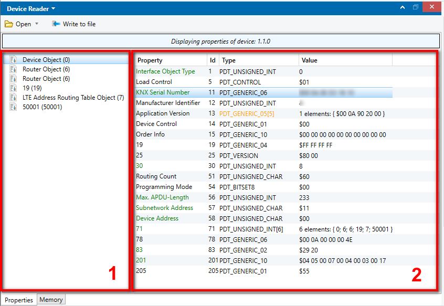Click the Subnetwork Address value $11

304,208
